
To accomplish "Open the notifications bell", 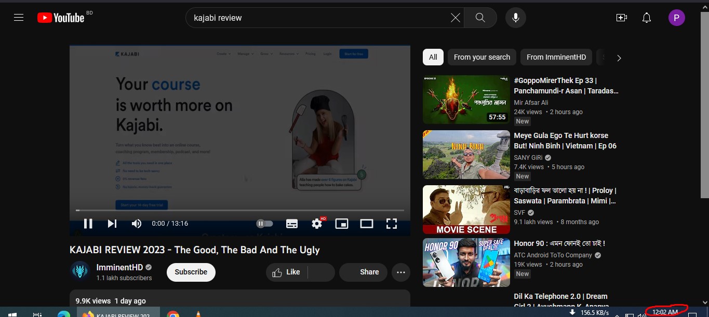I will (647, 18).
